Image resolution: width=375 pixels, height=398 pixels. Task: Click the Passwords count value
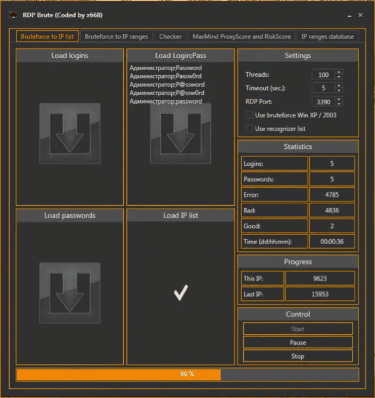pyautogui.click(x=332, y=179)
